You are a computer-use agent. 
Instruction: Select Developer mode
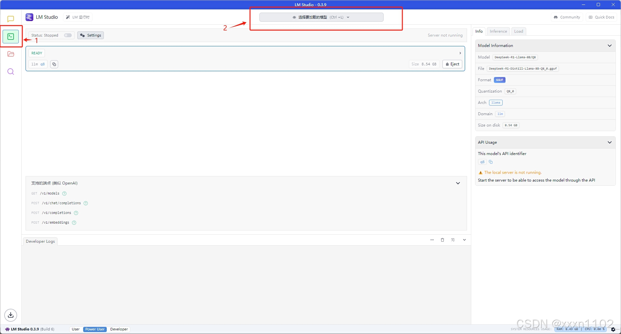[119, 329]
